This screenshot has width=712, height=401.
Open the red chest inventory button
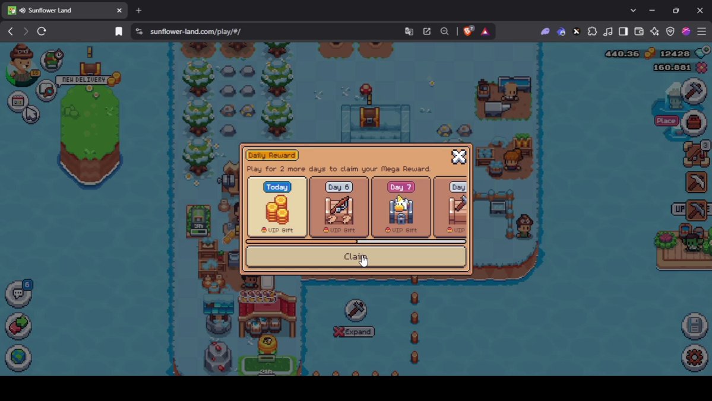click(x=694, y=122)
